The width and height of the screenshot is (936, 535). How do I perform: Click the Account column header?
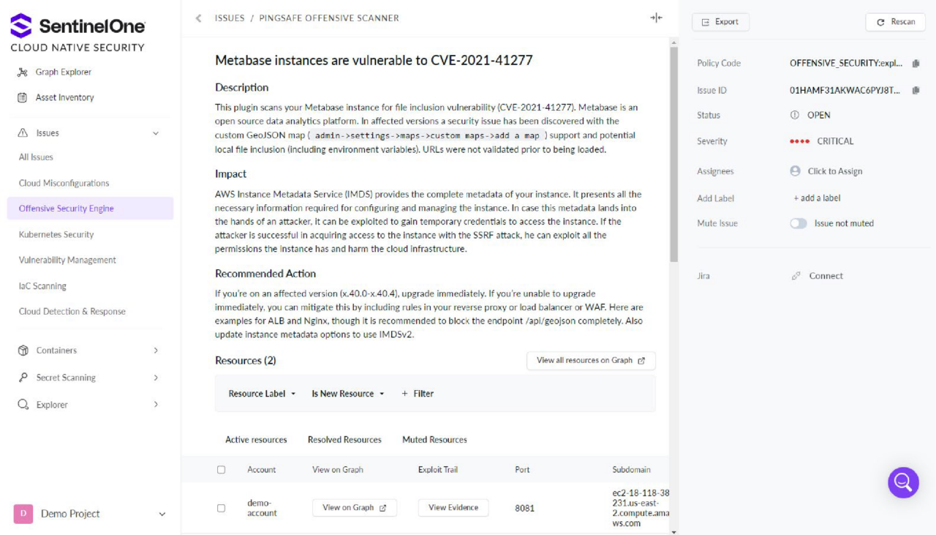click(x=262, y=470)
